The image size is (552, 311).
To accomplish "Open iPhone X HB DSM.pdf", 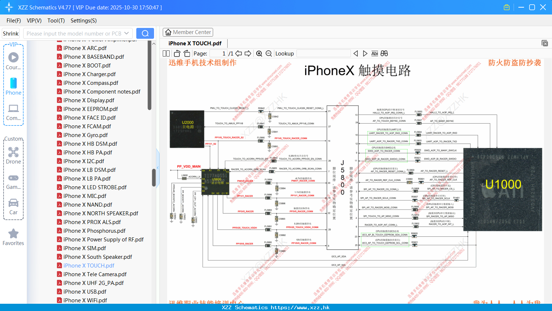I will point(90,144).
